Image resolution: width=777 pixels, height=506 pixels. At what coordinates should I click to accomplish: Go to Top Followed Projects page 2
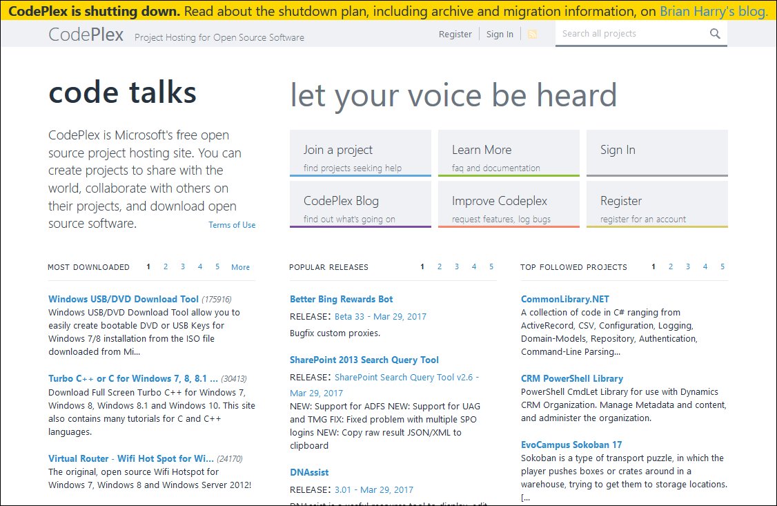[x=671, y=266]
